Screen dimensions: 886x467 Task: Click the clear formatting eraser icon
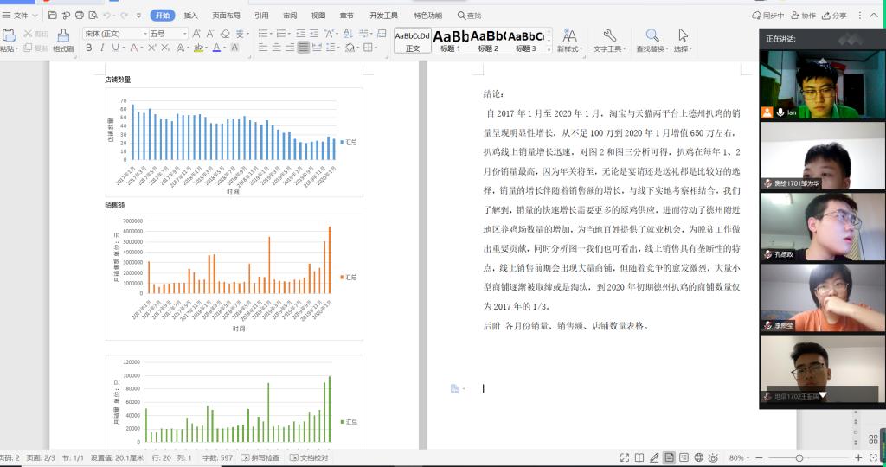coord(225,34)
